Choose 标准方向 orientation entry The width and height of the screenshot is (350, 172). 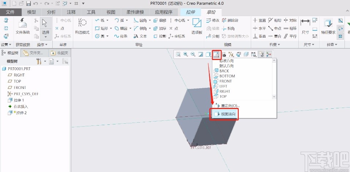click(227, 61)
